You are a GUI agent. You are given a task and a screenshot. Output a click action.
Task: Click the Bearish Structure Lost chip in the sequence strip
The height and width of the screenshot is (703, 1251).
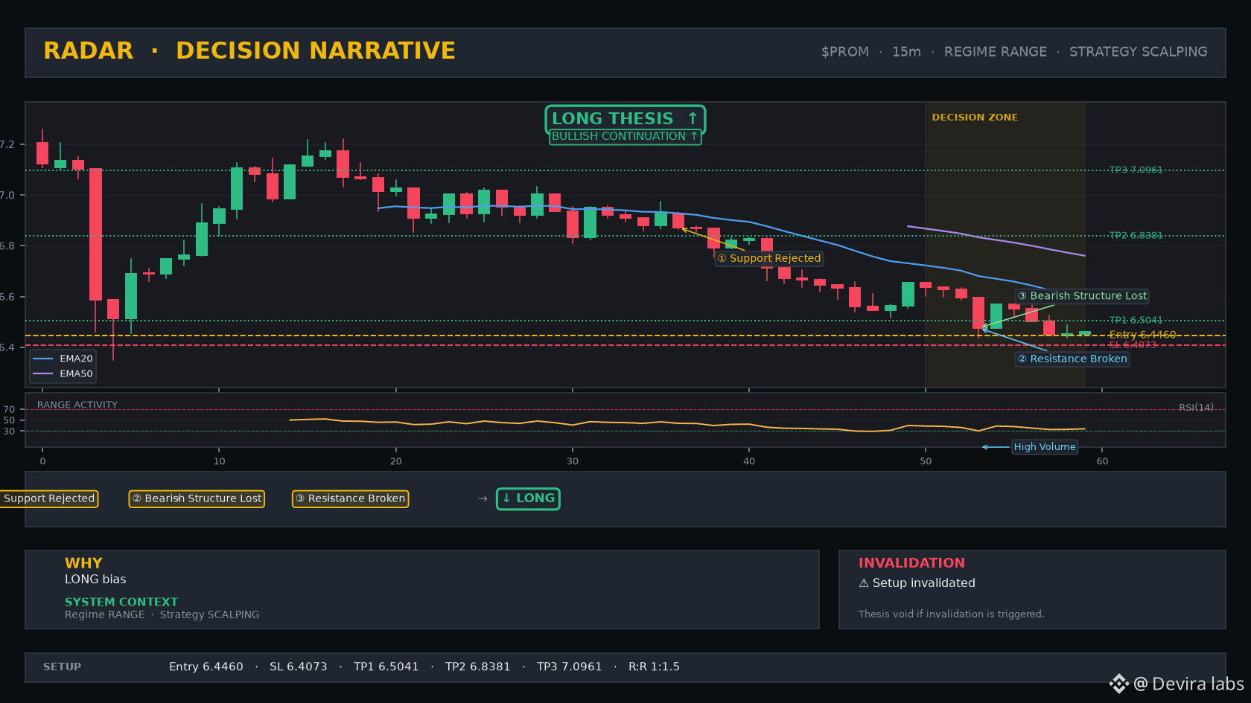point(197,498)
